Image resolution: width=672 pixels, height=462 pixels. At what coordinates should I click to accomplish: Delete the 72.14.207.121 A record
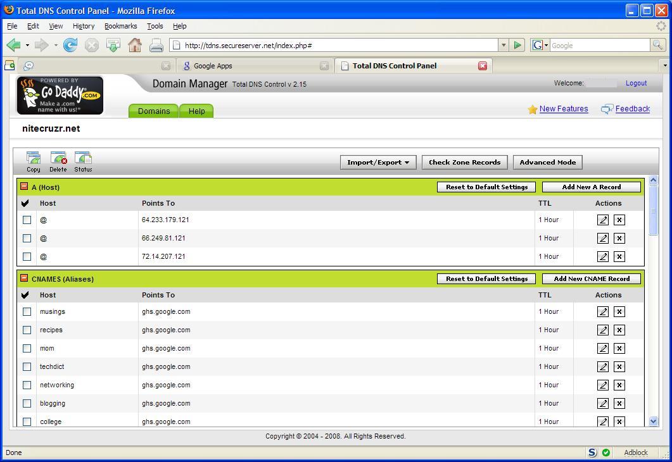pos(619,257)
